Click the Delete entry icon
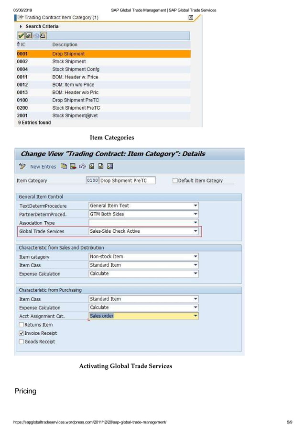305x432 pixels. (x=73, y=166)
